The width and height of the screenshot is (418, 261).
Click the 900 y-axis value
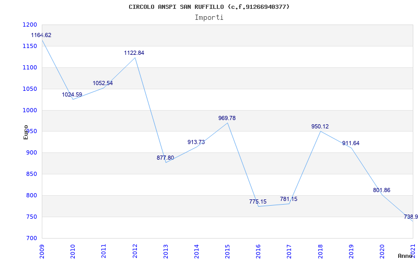(31, 153)
